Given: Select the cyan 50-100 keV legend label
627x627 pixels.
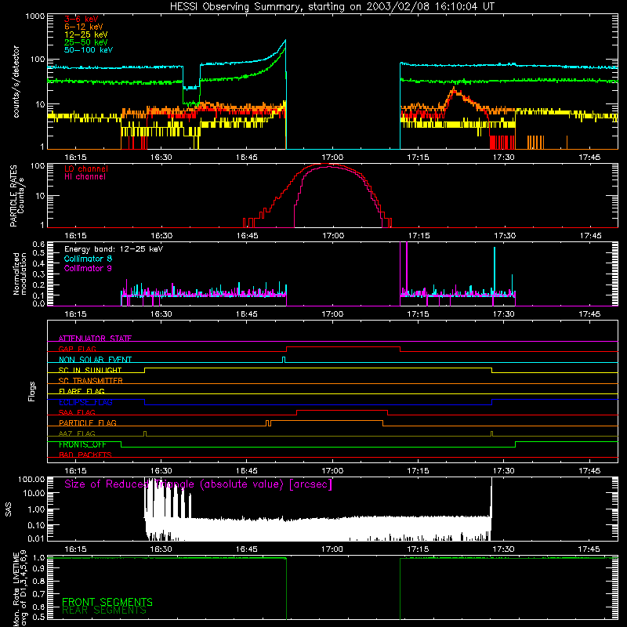Looking at the screenshot, I should coord(89,50).
